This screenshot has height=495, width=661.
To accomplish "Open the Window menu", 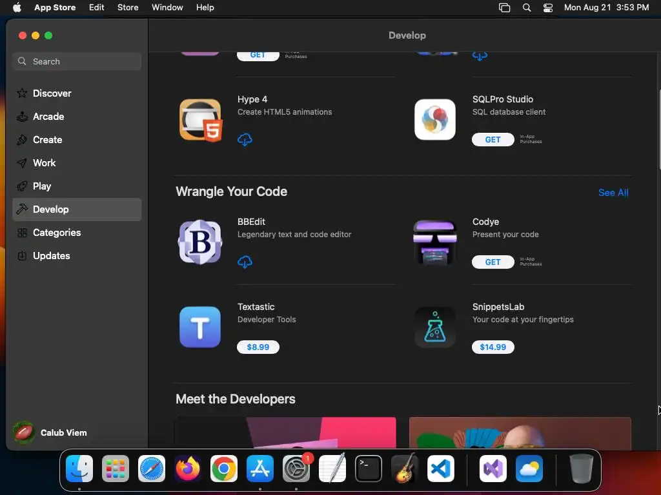I will coord(167,8).
